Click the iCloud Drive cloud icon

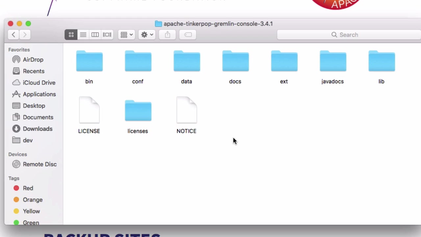click(x=16, y=83)
